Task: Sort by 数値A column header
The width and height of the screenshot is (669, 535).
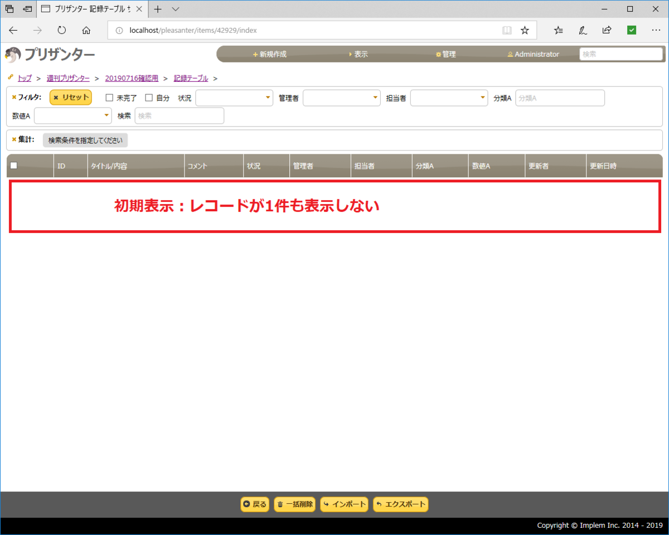Action: tap(497, 166)
